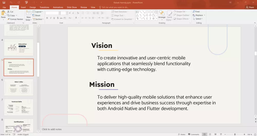Switch to the Slide Show tab

pos(72,7)
